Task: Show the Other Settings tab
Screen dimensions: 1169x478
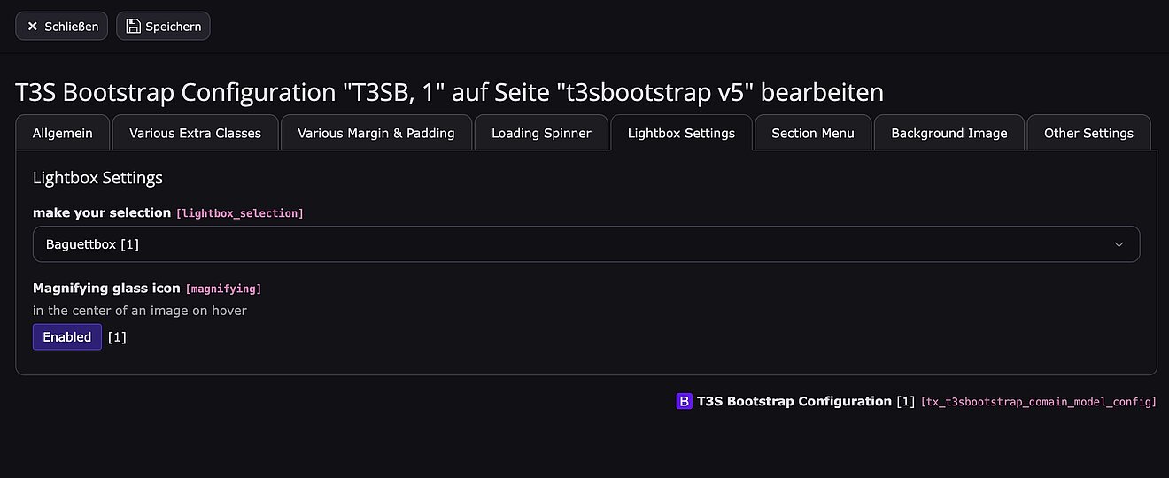Action: click(x=1088, y=134)
